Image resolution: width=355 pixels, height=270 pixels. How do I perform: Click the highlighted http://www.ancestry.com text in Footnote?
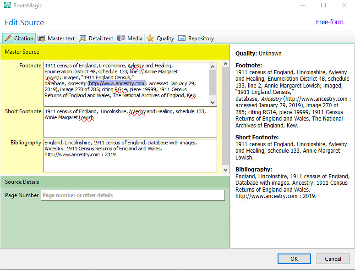(117, 83)
